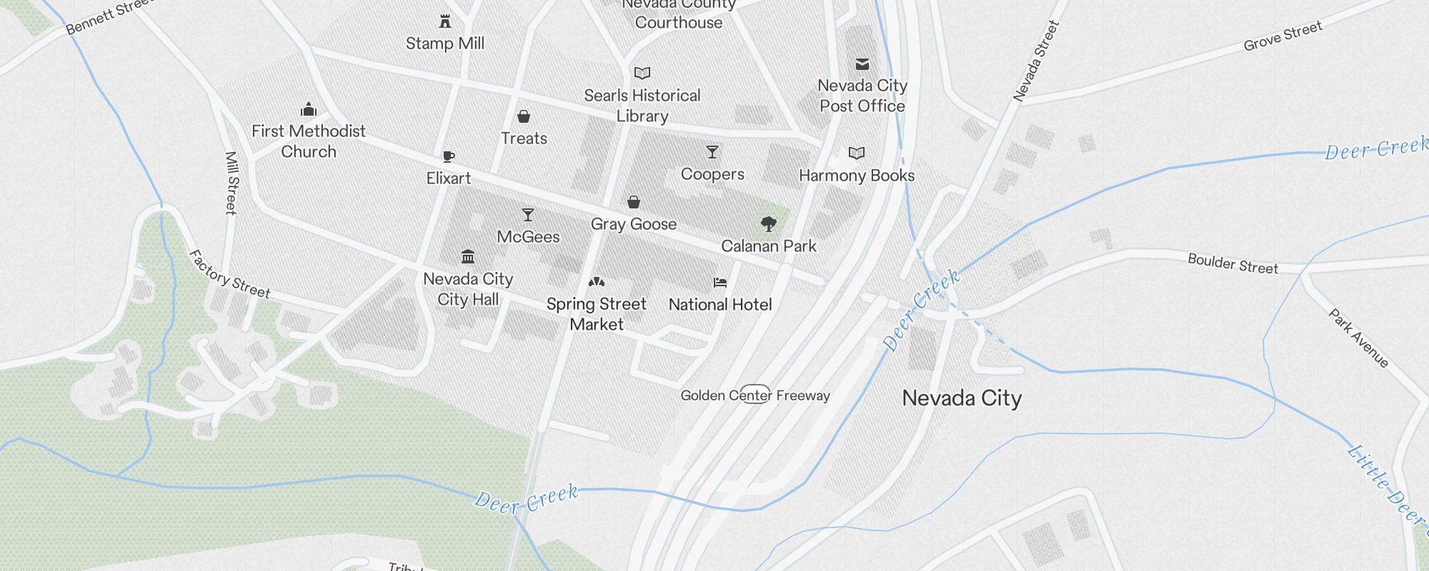Click the Boulder Street label
The height and width of the screenshot is (571, 1429).
1233,263
